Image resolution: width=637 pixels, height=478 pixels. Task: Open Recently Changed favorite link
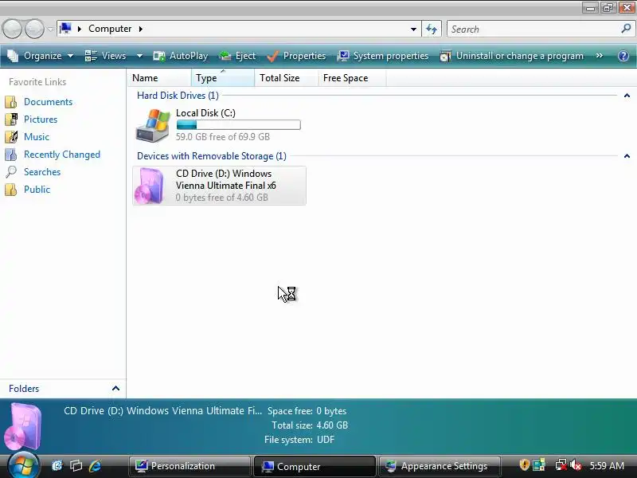coord(62,155)
